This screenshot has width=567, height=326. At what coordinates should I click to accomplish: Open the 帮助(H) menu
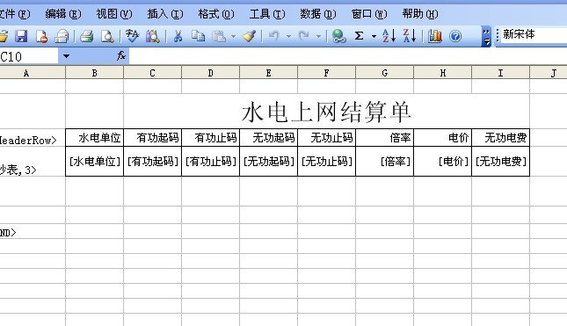pyautogui.click(x=420, y=14)
